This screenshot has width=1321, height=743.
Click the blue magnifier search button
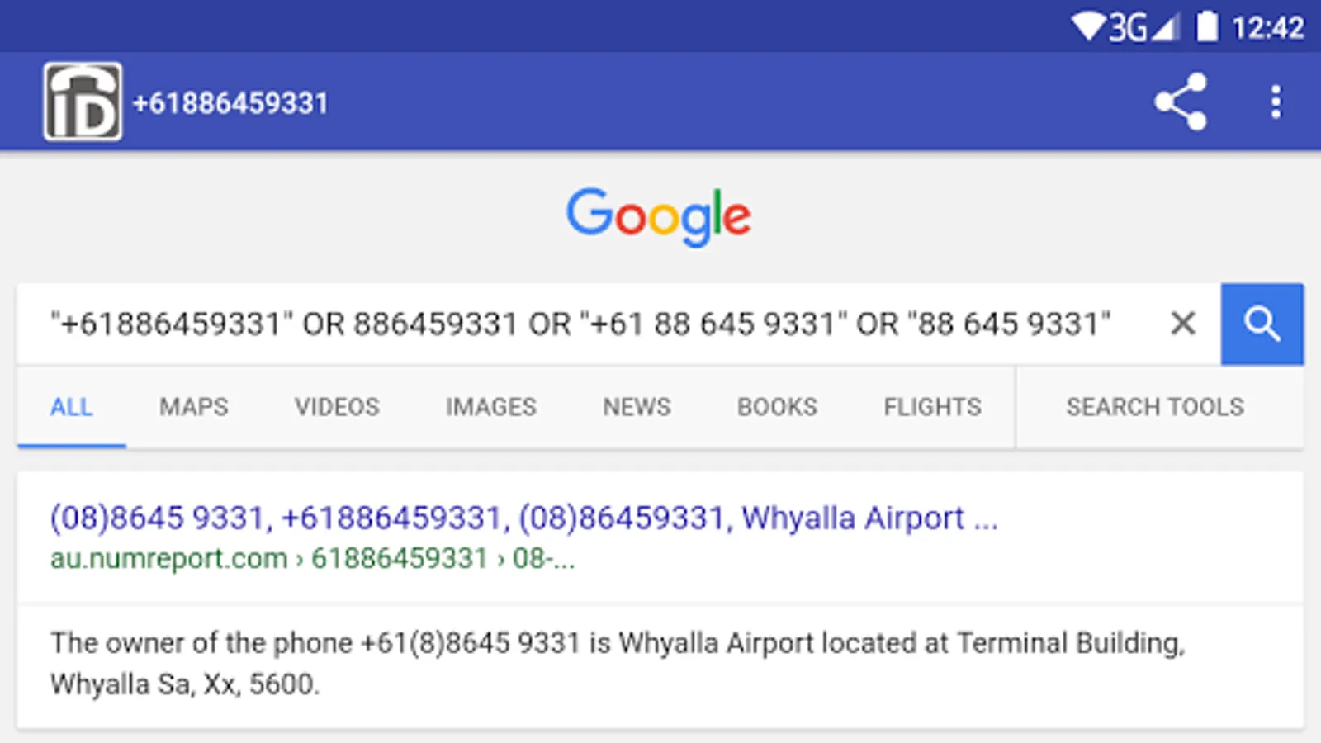click(1262, 324)
